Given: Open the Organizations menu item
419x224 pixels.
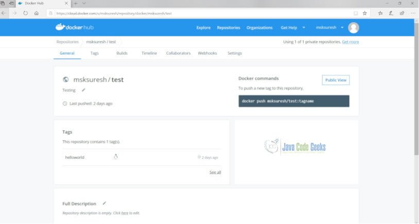Looking at the screenshot, I should point(259,27).
